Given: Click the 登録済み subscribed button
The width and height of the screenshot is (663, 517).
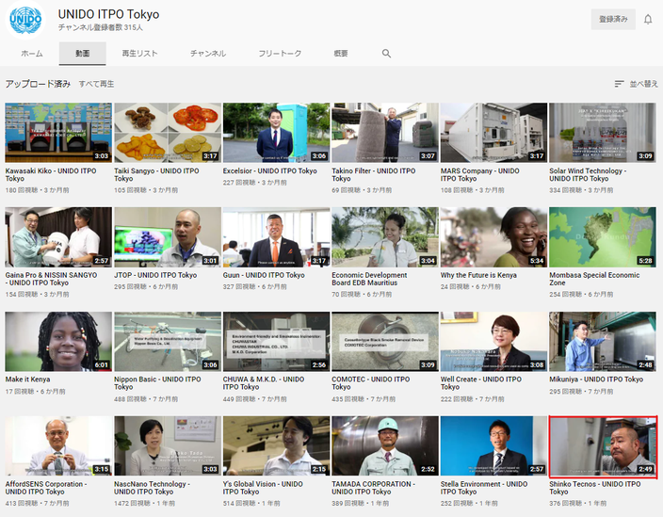Looking at the screenshot, I should click(x=613, y=19).
